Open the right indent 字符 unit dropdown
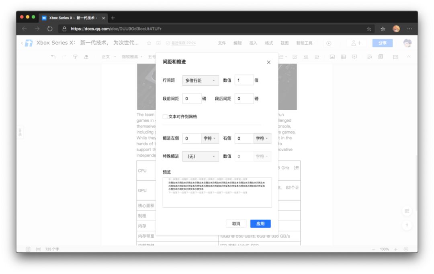434x274 pixels. (262, 138)
